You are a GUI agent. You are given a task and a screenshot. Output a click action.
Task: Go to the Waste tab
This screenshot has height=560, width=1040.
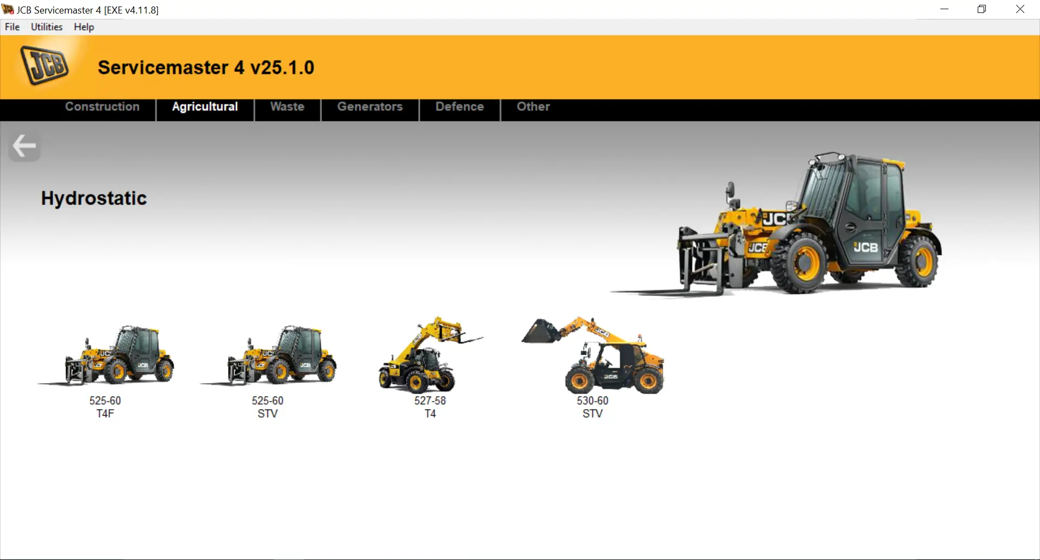287,107
